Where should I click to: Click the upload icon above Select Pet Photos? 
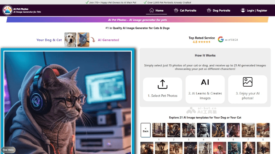pyautogui.click(x=162, y=84)
